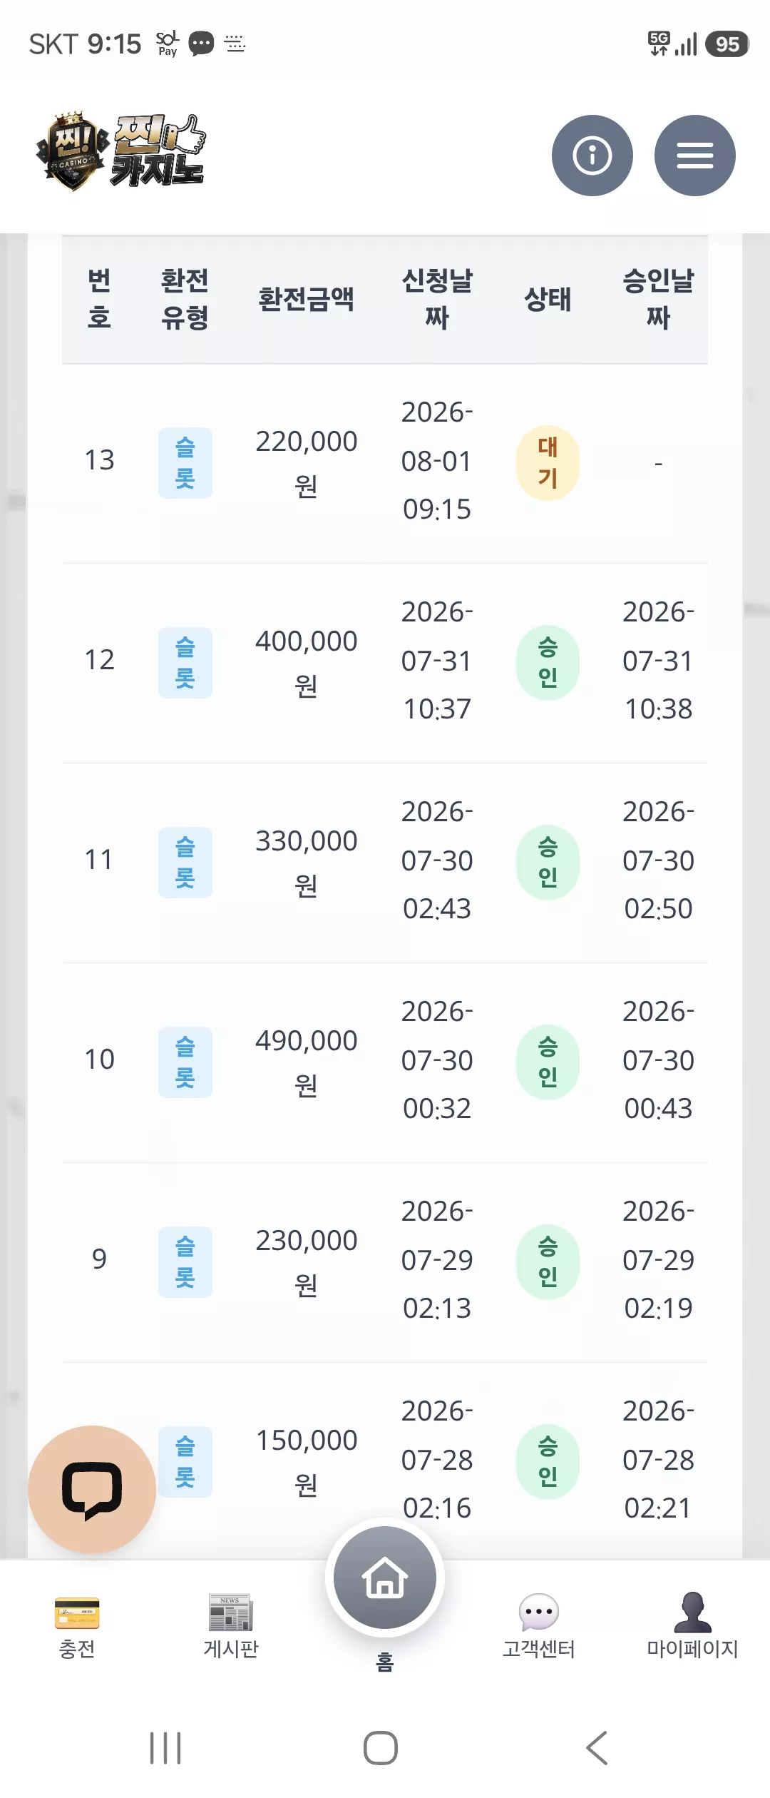The height and width of the screenshot is (1798, 770).
Task: Open 고객센터 speech bubble icon
Action: tap(539, 1612)
